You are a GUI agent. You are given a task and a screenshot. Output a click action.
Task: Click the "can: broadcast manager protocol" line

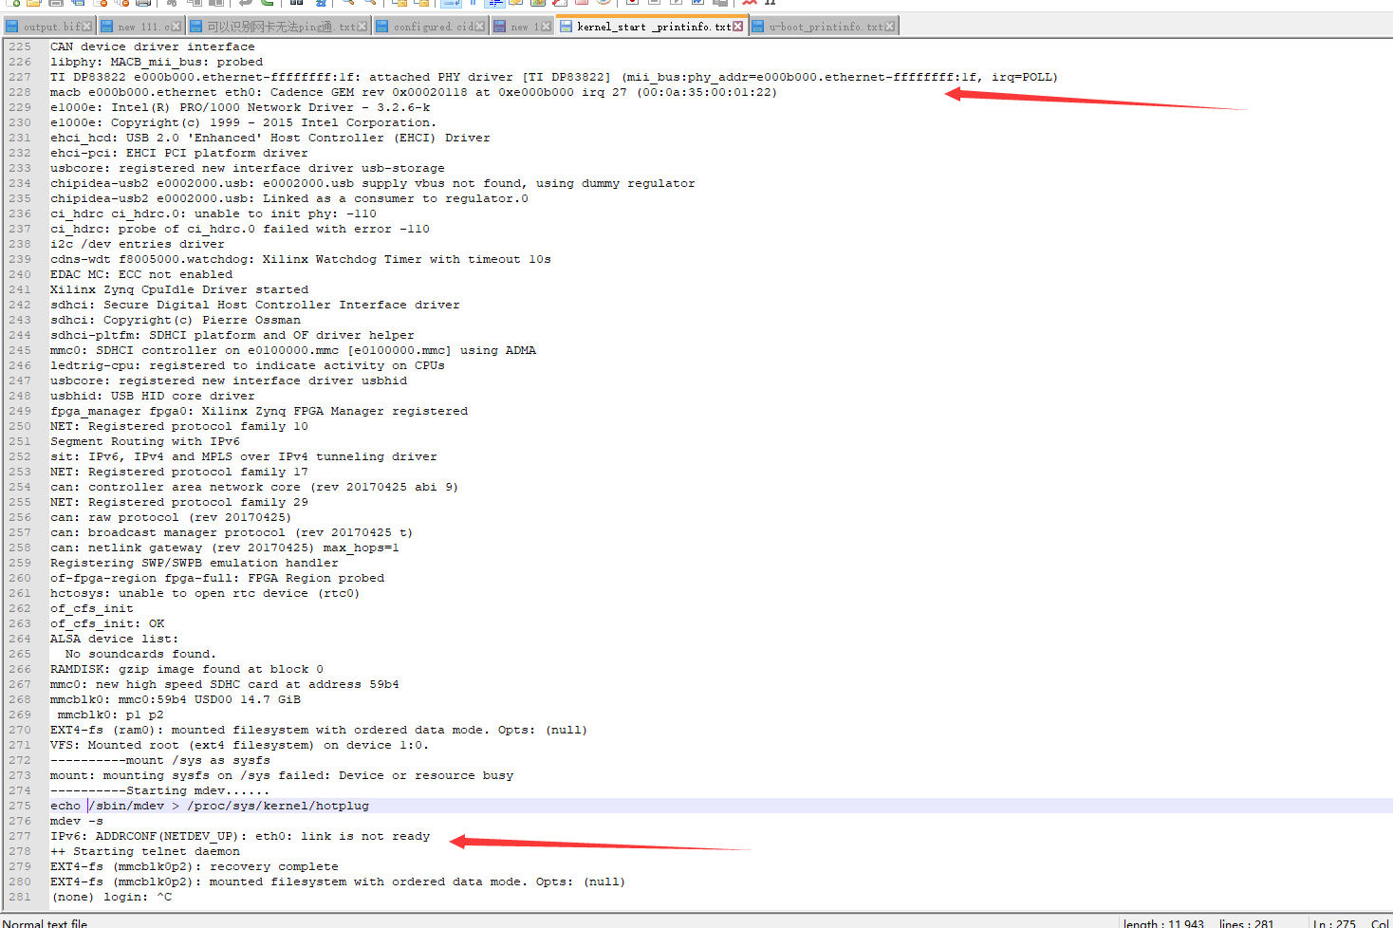coord(232,532)
